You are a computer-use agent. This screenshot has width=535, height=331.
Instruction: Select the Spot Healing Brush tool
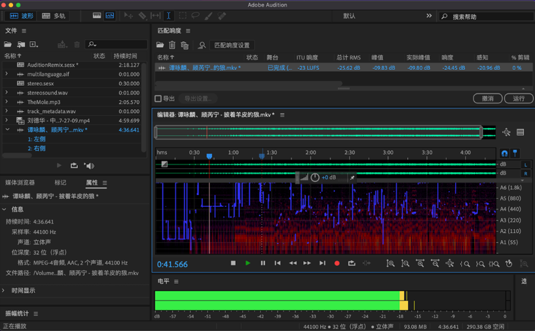tap(222, 16)
